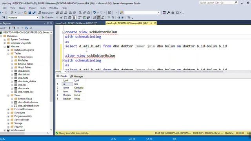Toggle Results to Text icon
Screen dimensions: 251x141
(x=94, y=17)
